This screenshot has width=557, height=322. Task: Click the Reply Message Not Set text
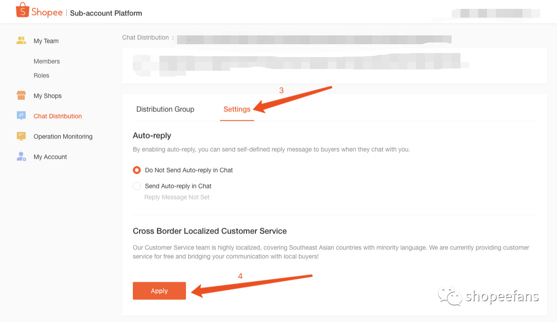177,197
